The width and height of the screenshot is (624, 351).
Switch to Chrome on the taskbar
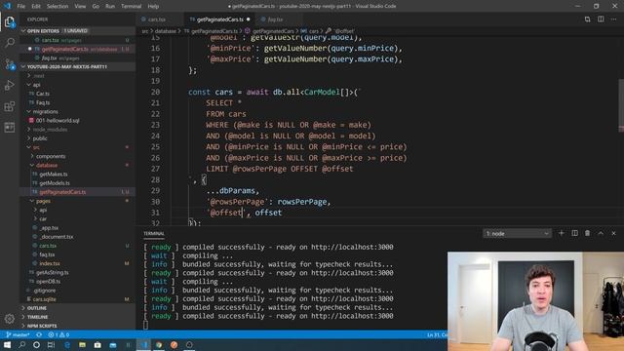click(x=159, y=344)
